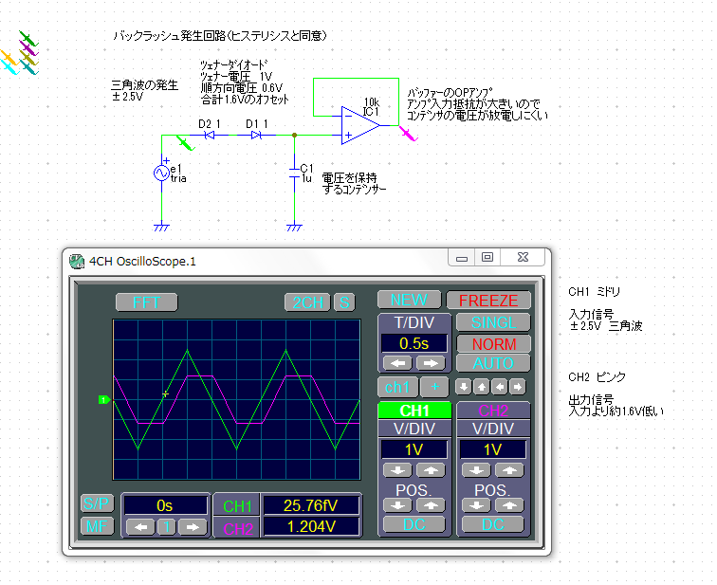
Task: Select the ground symbol below e1
Action: (x=161, y=228)
